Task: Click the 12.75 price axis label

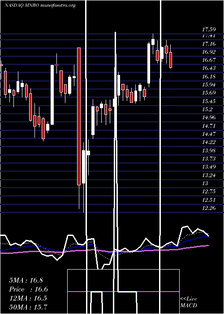Action: (209, 192)
